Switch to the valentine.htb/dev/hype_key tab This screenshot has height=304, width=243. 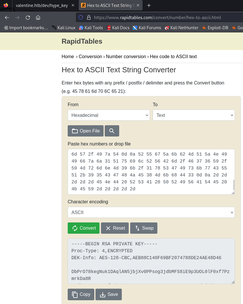pyautogui.click(x=42, y=5)
